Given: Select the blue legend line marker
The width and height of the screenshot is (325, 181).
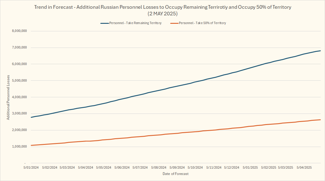Looking at the screenshot, I should click(105, 23).
